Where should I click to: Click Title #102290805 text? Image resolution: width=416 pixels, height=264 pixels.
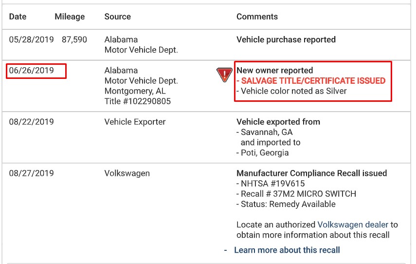[137, 101]
